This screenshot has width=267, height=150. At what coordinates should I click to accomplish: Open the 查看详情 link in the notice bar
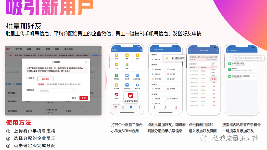coord(95,56)
